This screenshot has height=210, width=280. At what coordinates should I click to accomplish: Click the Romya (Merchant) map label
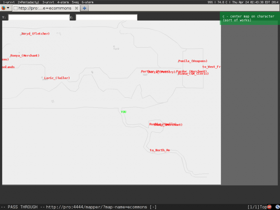[24, 55]
